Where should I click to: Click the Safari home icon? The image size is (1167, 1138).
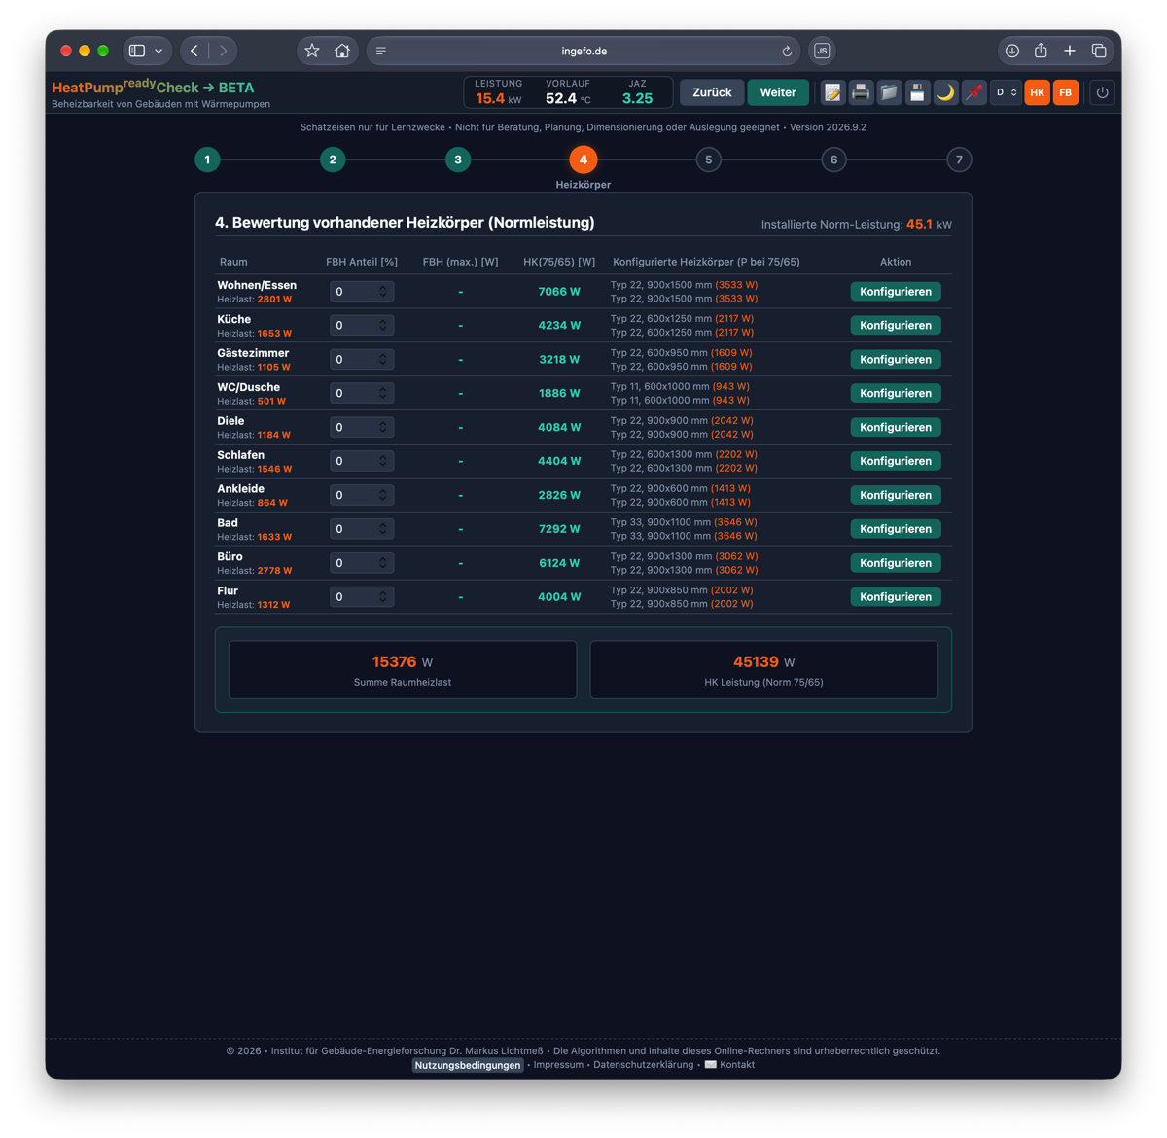(x=342, y=51)
